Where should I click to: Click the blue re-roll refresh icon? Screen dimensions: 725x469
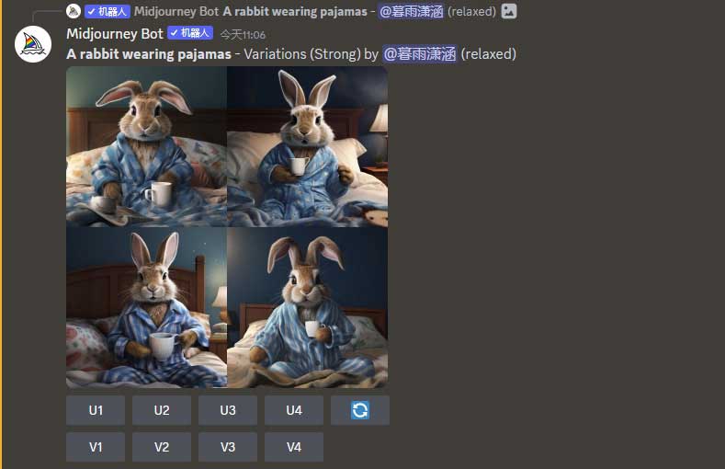coord(359,410)
